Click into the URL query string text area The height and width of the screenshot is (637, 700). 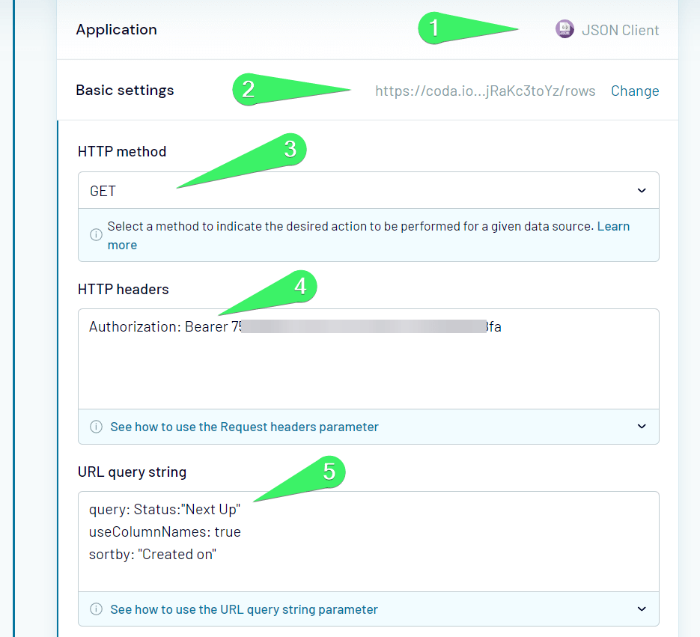pos(368,541)
